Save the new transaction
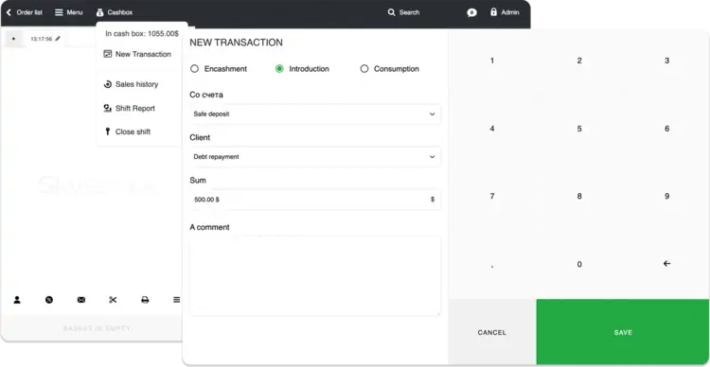The height and width of the screenshot is (367, 710). [x=623, y=332]
